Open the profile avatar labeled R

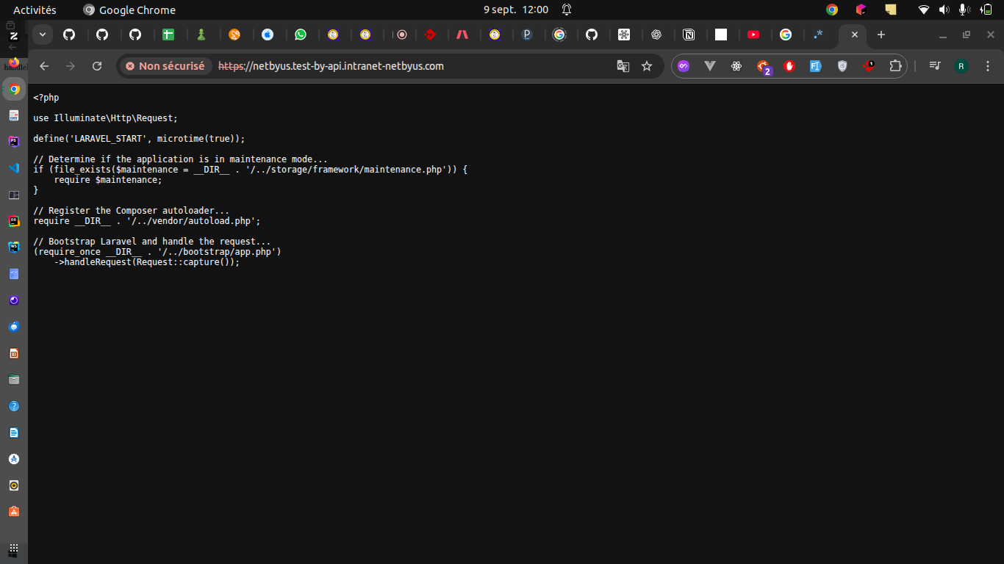click(x=961, y=66)
